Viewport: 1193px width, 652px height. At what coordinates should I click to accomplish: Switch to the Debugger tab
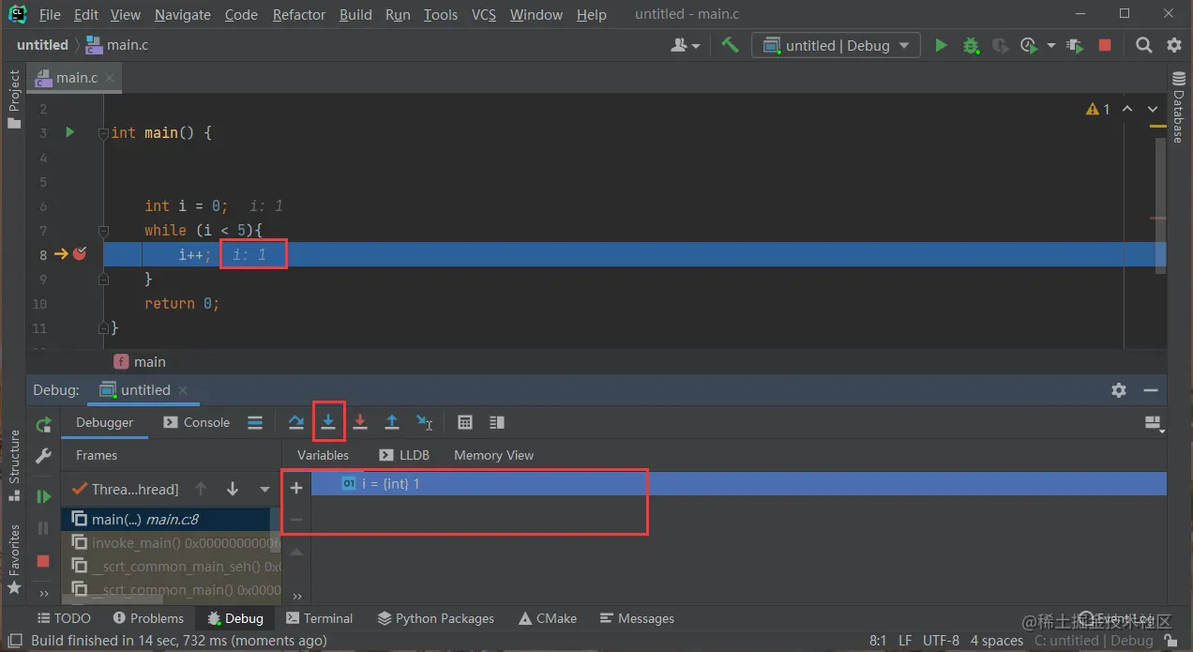click(x=105, y=422)
